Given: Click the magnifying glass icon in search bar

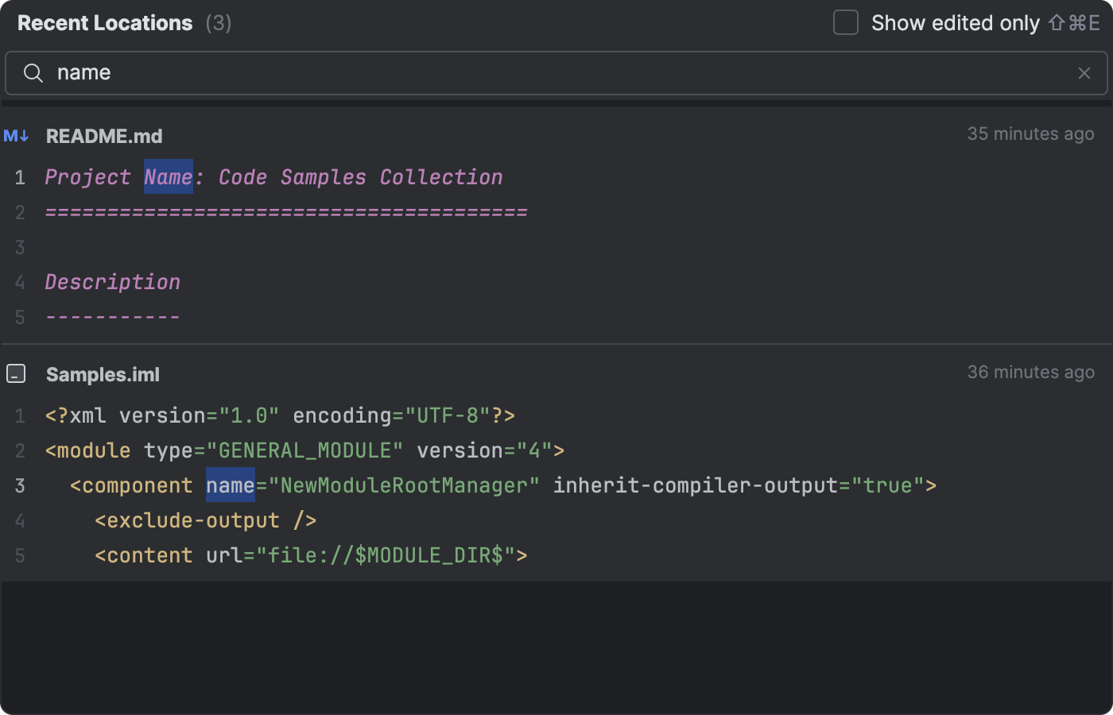Looking at the screenshot, I should 33,72.
